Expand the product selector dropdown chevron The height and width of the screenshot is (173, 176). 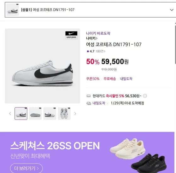click(172, 10)
